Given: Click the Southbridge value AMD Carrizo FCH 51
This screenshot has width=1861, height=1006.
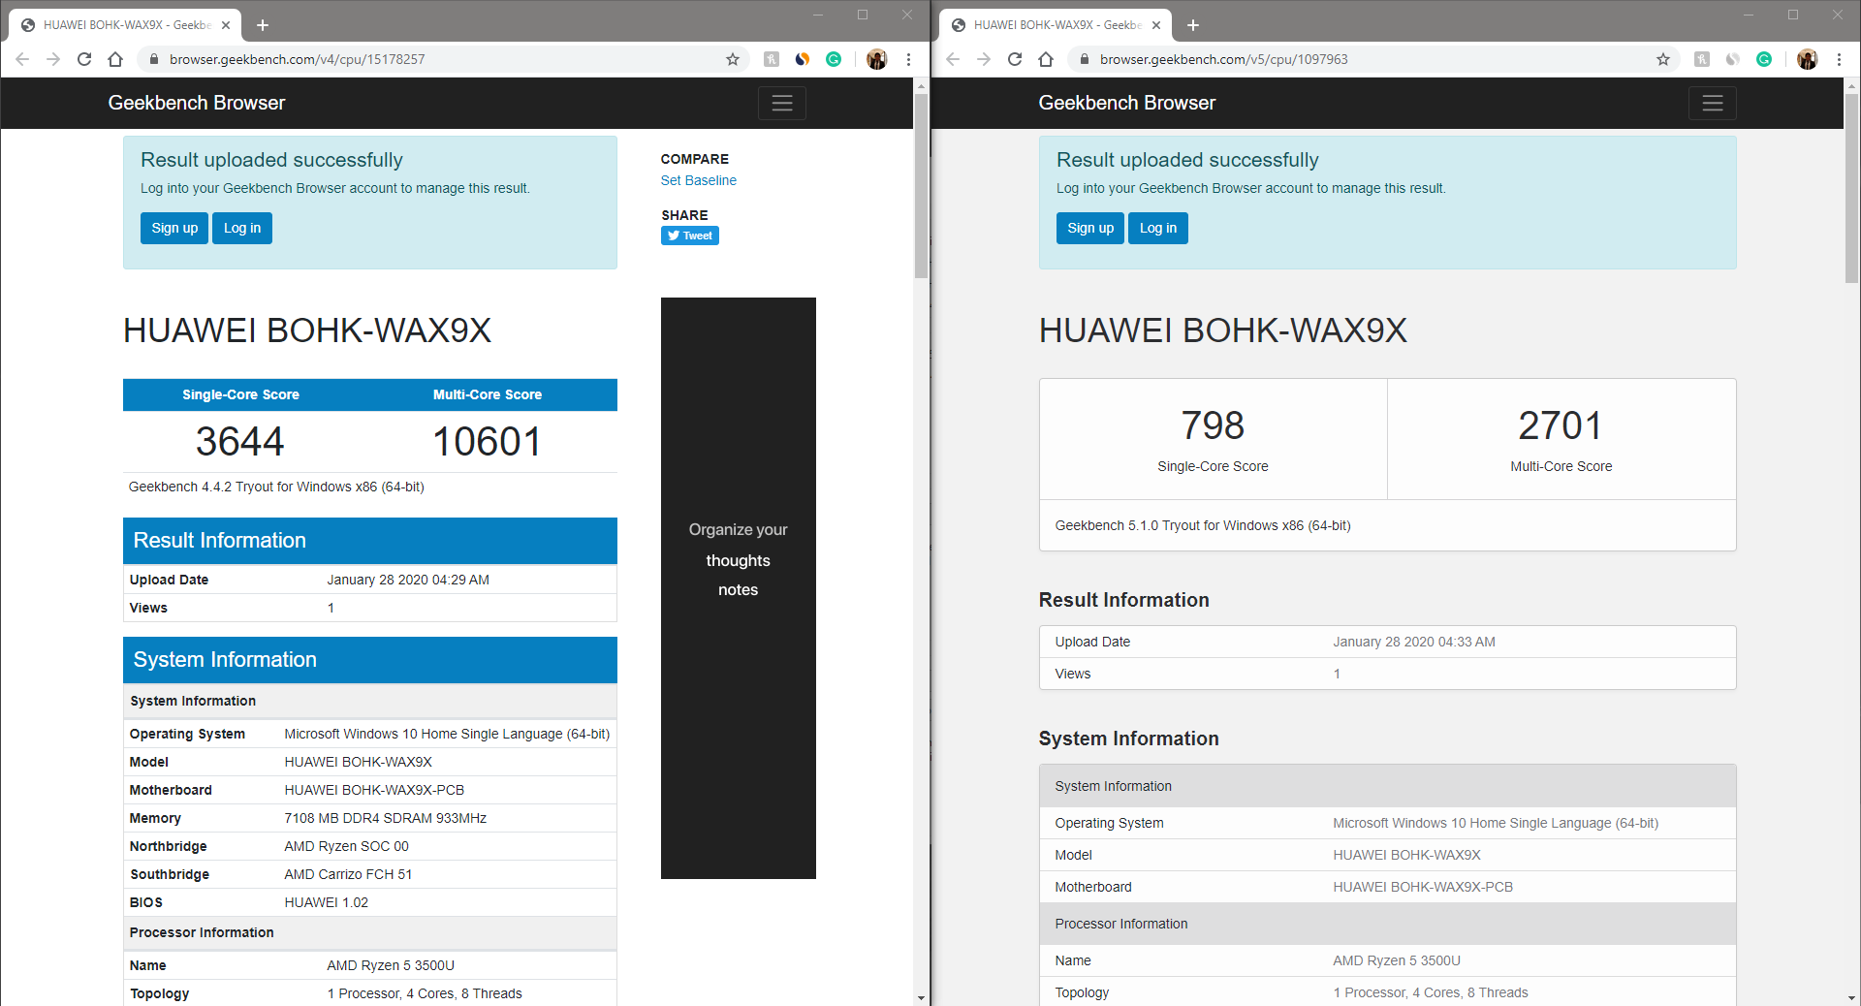Looking at the screenshot, I should [x=348, y=874].
